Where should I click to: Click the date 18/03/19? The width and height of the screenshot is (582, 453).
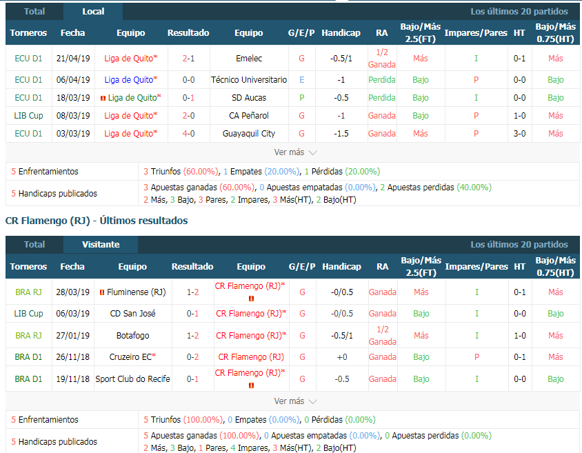click(x=73, y=98)
